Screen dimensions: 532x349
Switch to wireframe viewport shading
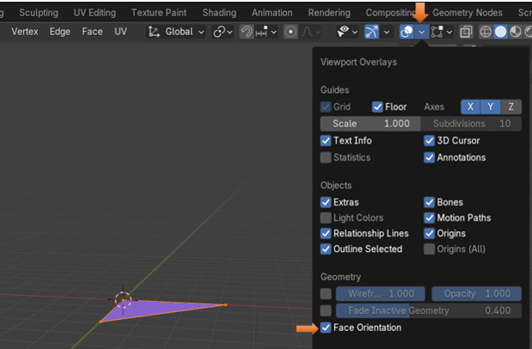coord(485,31)
